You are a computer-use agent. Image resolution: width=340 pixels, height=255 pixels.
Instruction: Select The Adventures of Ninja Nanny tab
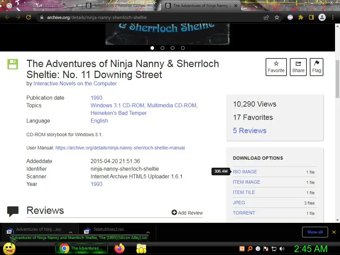(x=201, y=6)
